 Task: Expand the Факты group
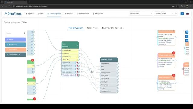(15, 40)
